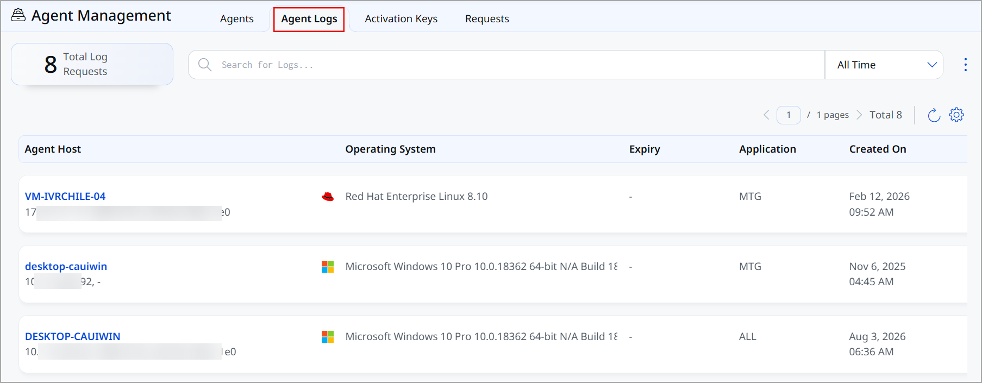This screenshot has width=982, height=383.
Task: Click the search magnifier icon
Action: (x=205, y=65)
